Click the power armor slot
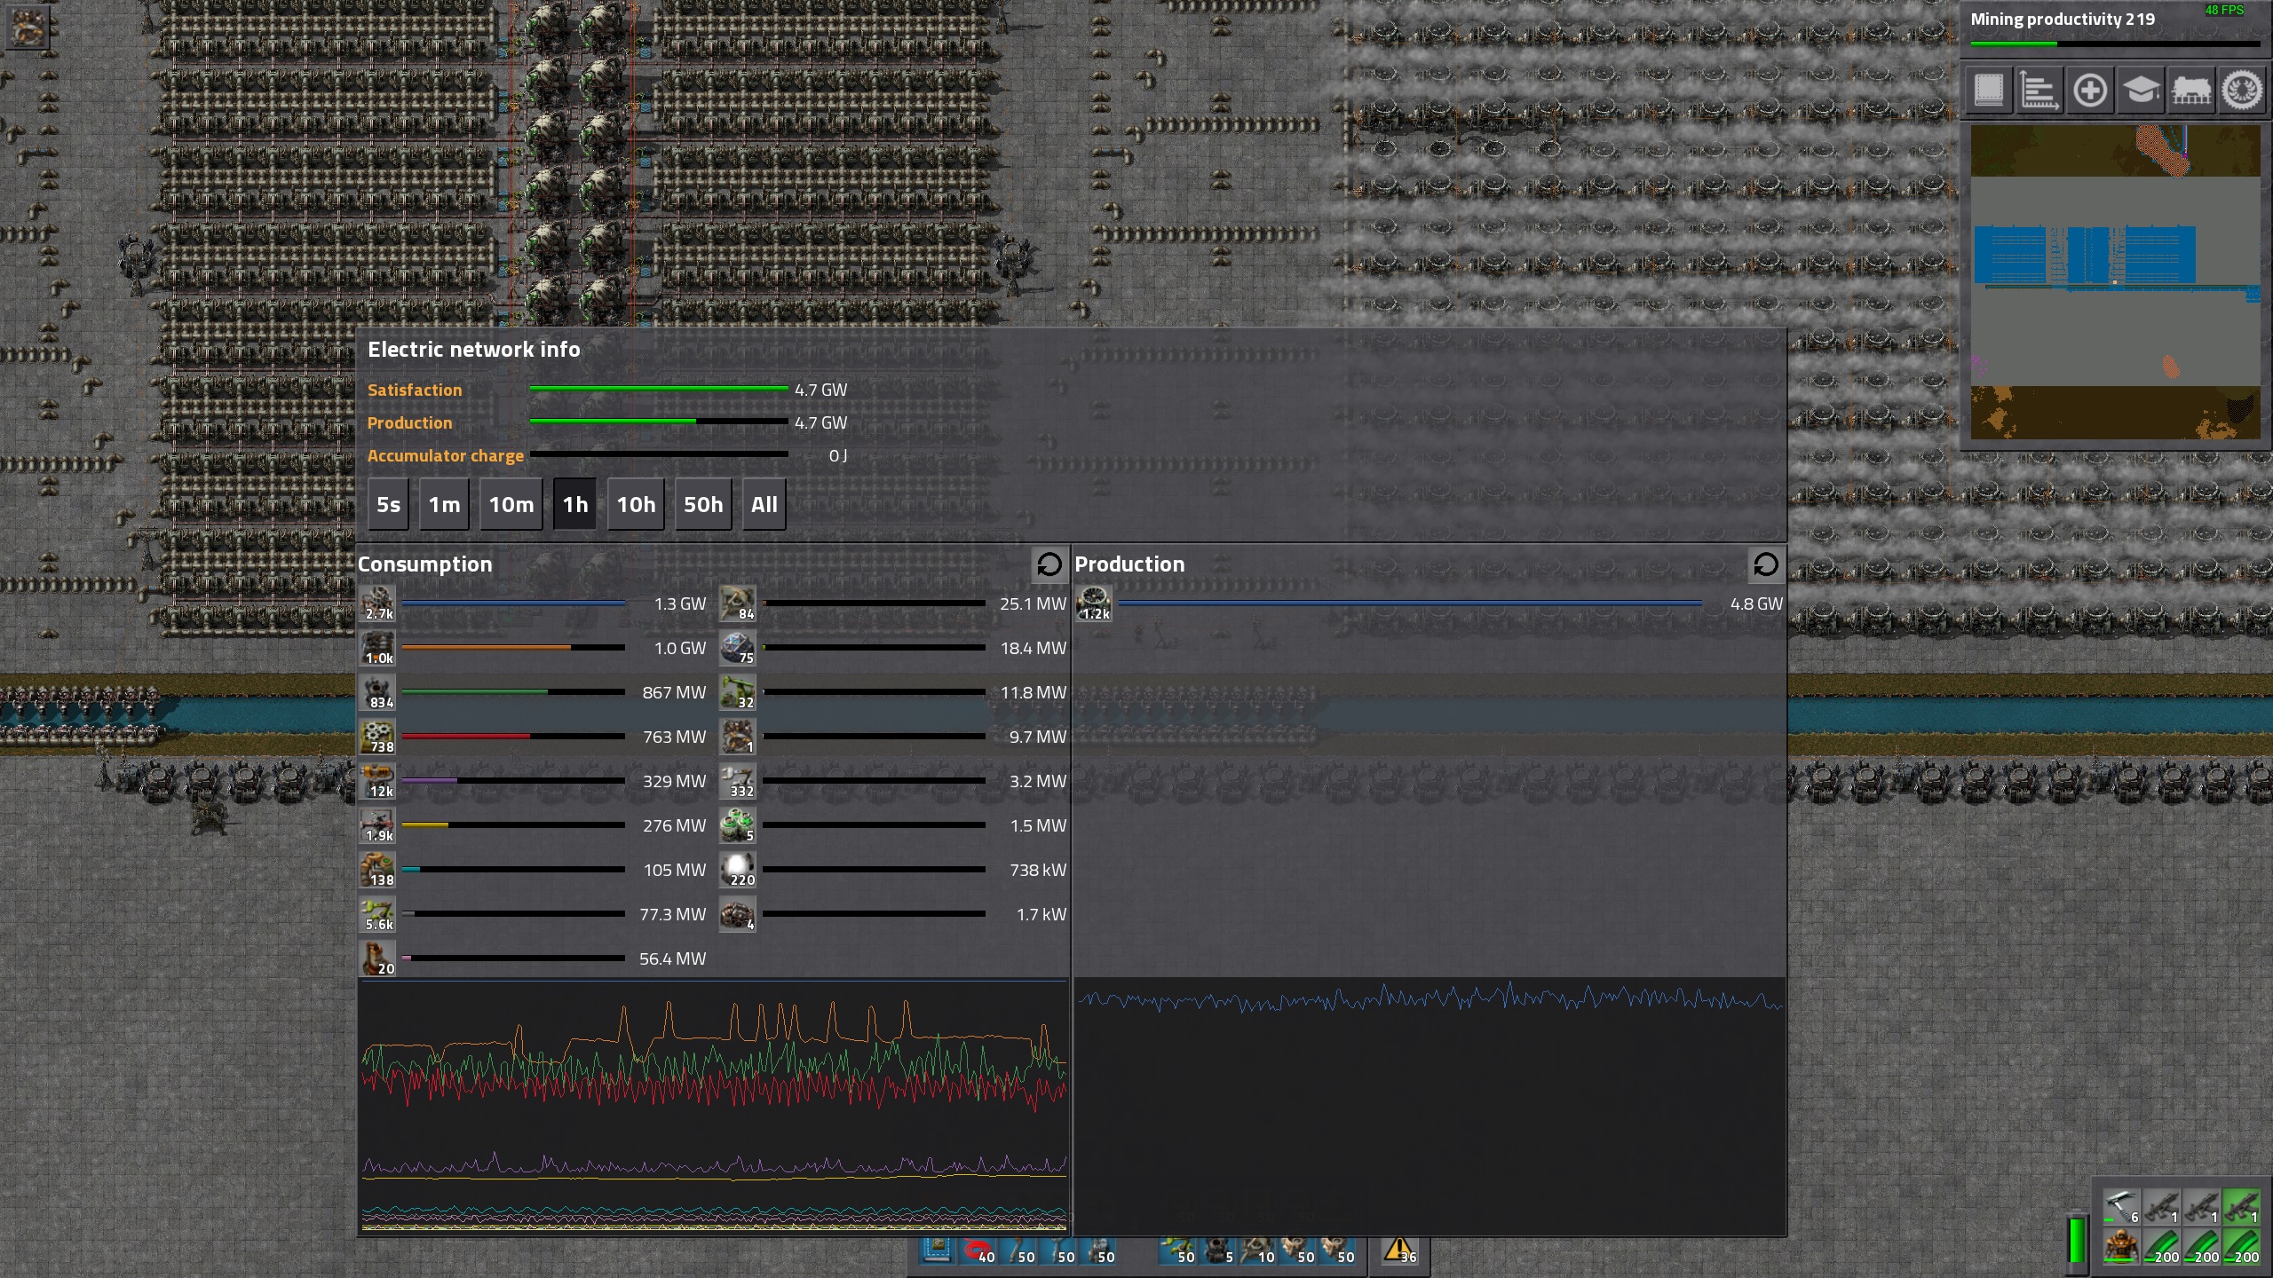The height and width of the screenshot is (1278, 2273). click(x=2122, y=1247)
